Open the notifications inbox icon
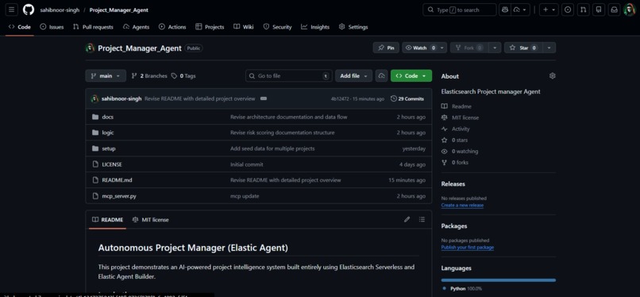Viewport: 640px width, 297px height. (614, 10)
